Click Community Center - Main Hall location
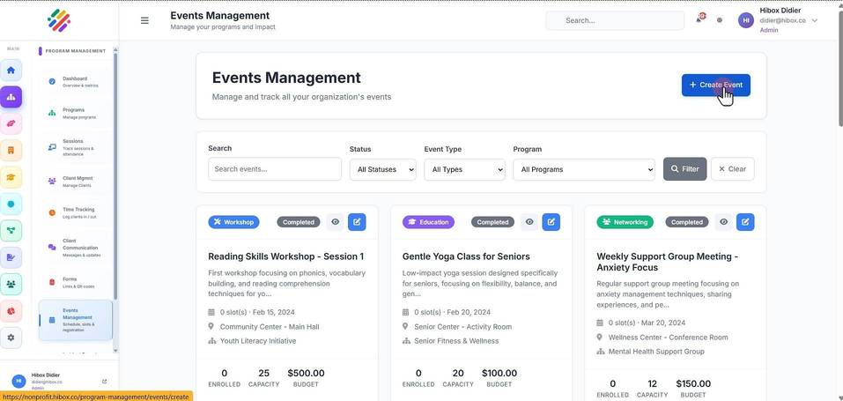This screenshot has height=401, width=843. pyautogui.click(x=270, y=327)
